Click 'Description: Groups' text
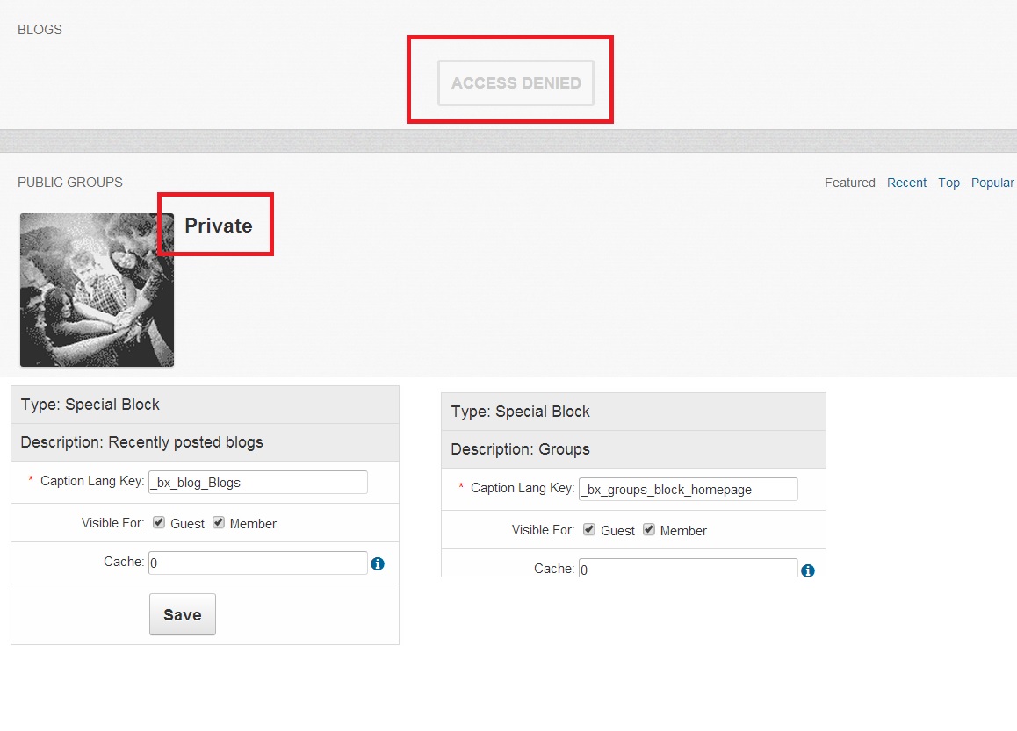The width and height of the screenshot is (1017, 731). (x=520, y=449)
